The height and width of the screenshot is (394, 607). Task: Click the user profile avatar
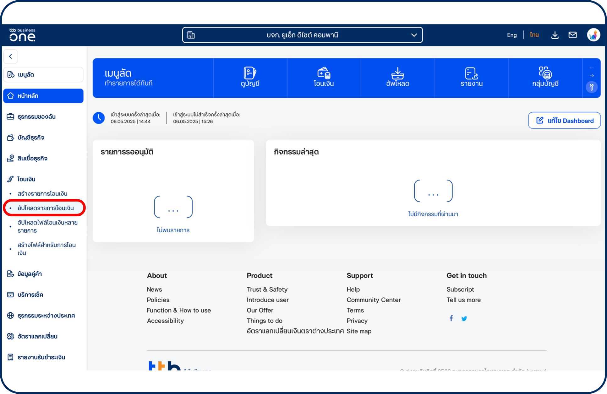(593, 35)
